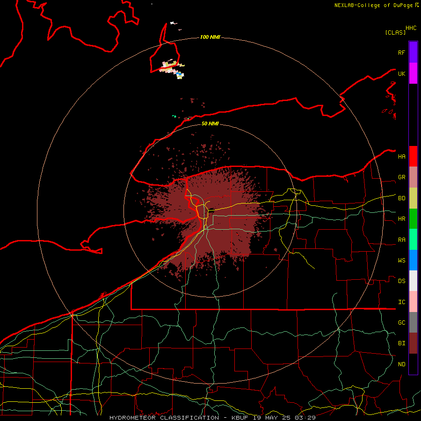Image resolution: width=421 pixels, height=421 pixels.
Task: Click the '19 MAY 25' date text
Action: (271, 418)
